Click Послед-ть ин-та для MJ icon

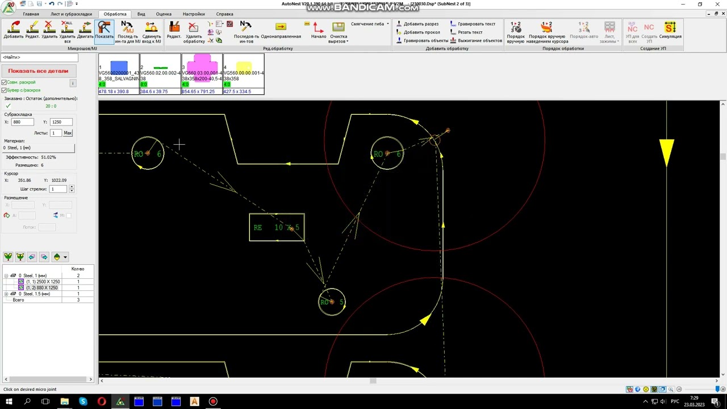click(x=128, y=32)
